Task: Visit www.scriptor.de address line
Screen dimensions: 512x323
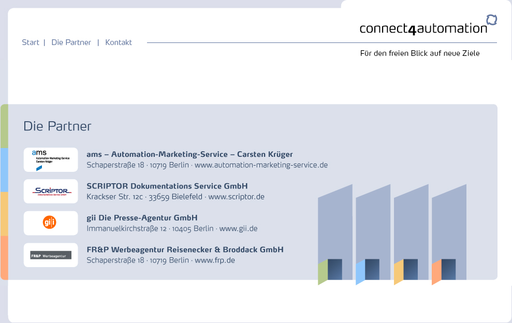Action: [x=175, y=197]
